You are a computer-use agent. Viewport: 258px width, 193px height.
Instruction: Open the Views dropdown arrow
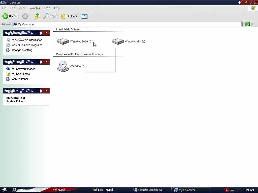pos(89,16)
